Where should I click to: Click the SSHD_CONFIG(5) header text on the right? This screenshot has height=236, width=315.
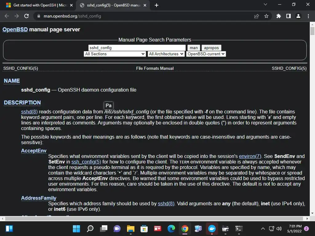[x=289, y=68]
